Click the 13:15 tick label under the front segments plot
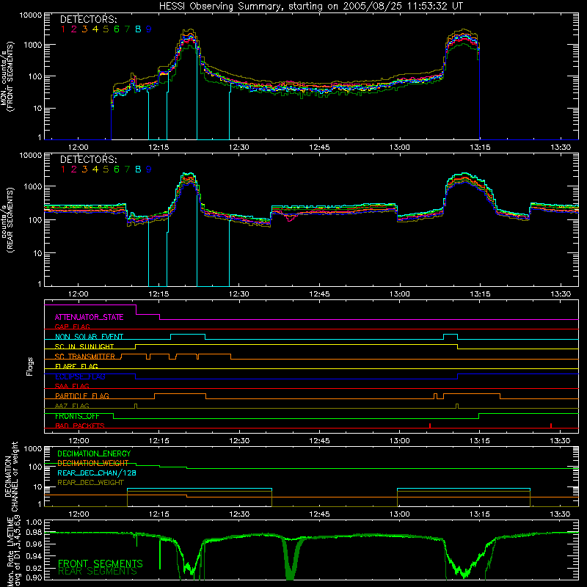 (480, 147)
